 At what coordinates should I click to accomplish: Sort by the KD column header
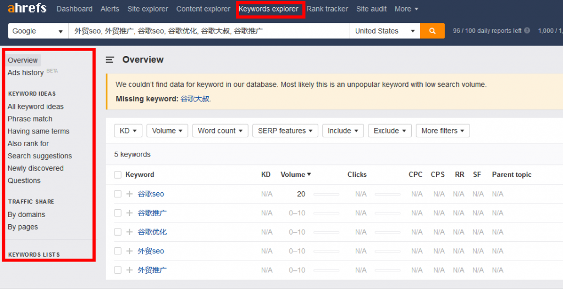(x=266, y=175)
